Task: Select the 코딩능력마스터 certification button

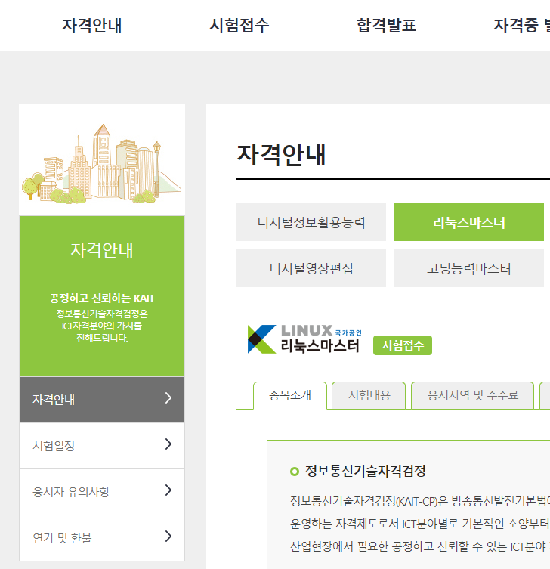Action: click(x=468, y=267)
